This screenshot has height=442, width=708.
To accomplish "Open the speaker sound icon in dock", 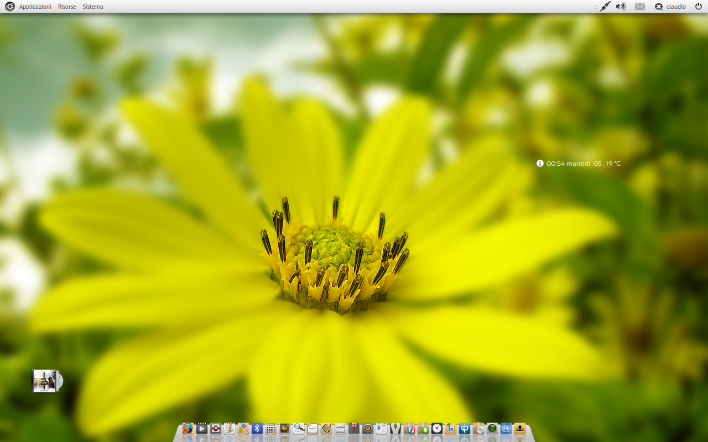I will 368,429.
